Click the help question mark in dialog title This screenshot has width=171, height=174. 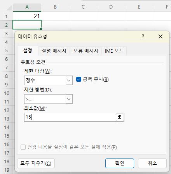pyautogui.click(x=143, y=36)
